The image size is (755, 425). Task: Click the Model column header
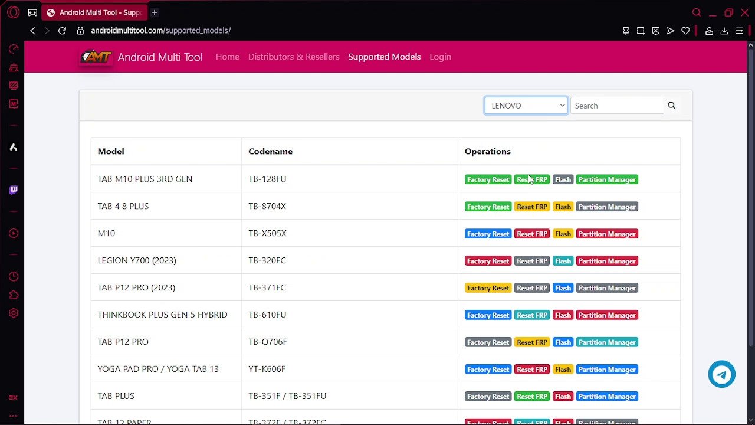coord(111,151)
